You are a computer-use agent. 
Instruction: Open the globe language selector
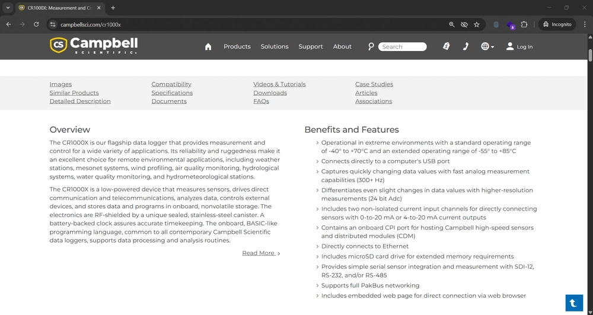(487, 46)
